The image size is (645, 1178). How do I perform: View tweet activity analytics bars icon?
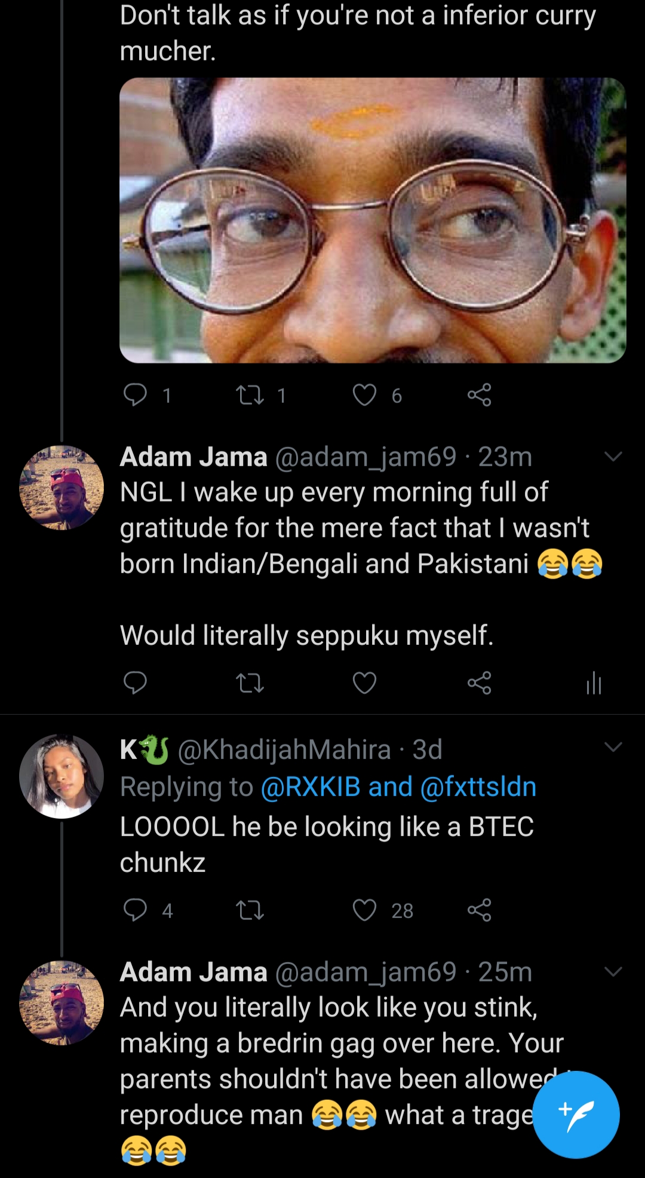(x=594, y=683)
